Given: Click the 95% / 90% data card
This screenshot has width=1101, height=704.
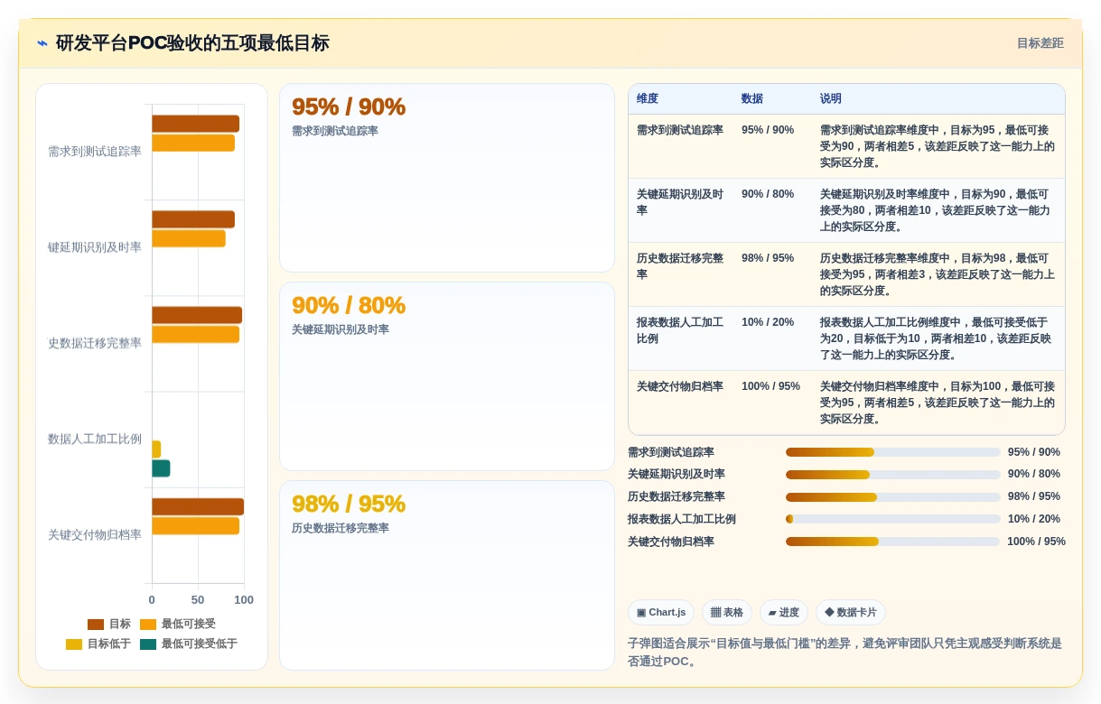Looking at the screenshot, I should (447, 178).
